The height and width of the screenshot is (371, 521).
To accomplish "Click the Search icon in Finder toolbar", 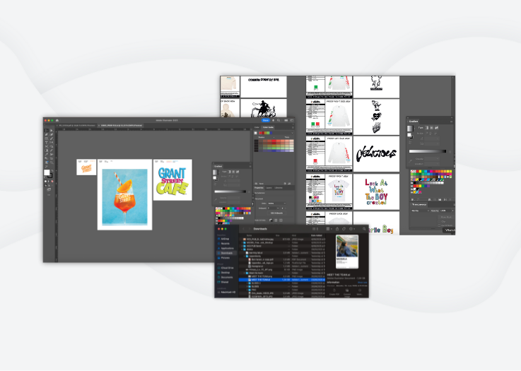I will (364, 229).
